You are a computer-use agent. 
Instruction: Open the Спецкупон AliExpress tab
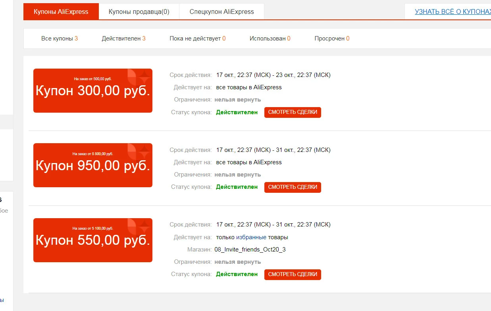(x=221, y=12)
